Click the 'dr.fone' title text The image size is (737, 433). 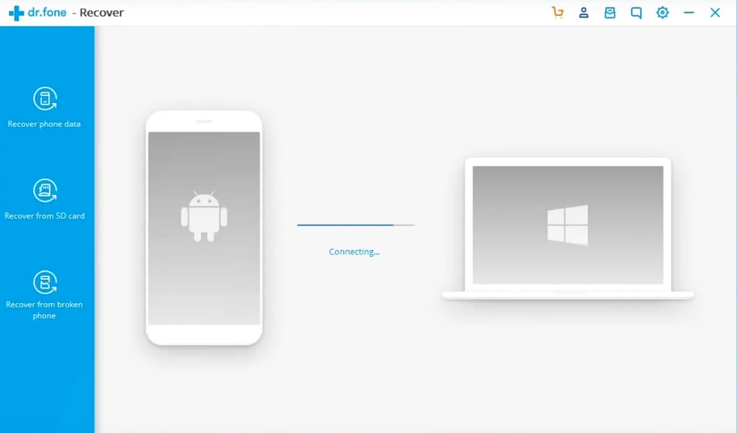click(47, 13)
